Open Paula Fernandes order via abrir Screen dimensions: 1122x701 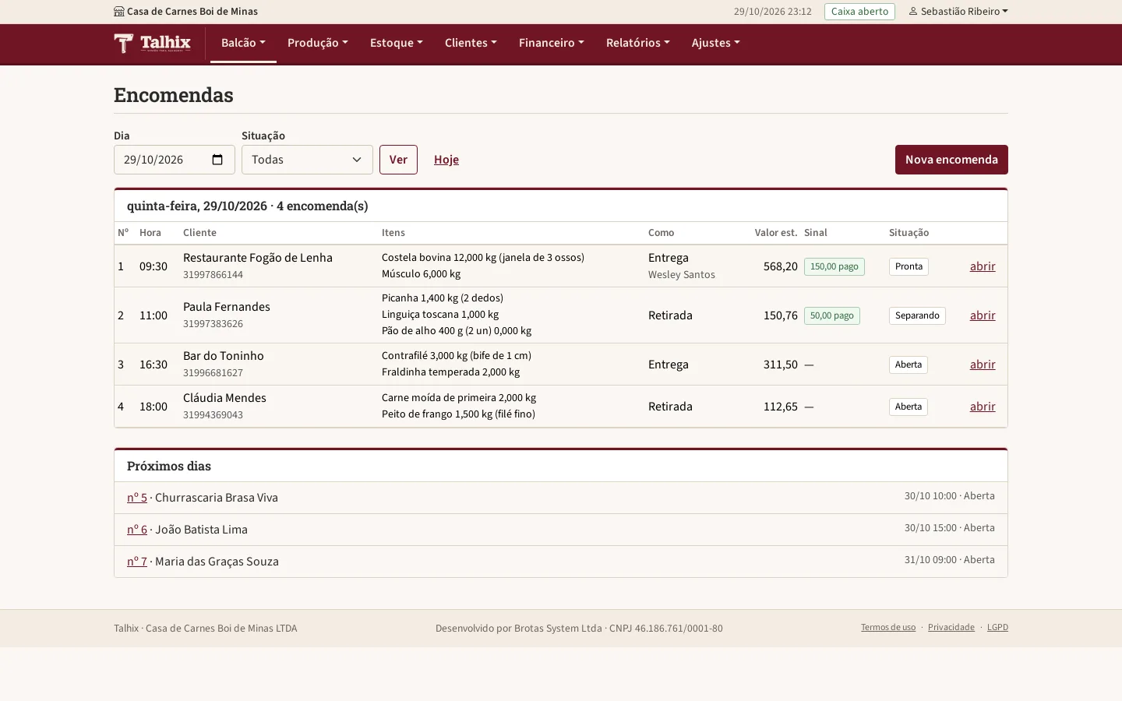point(983,315)
